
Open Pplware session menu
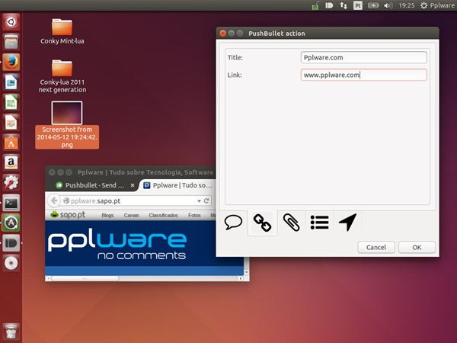point(437,5)
